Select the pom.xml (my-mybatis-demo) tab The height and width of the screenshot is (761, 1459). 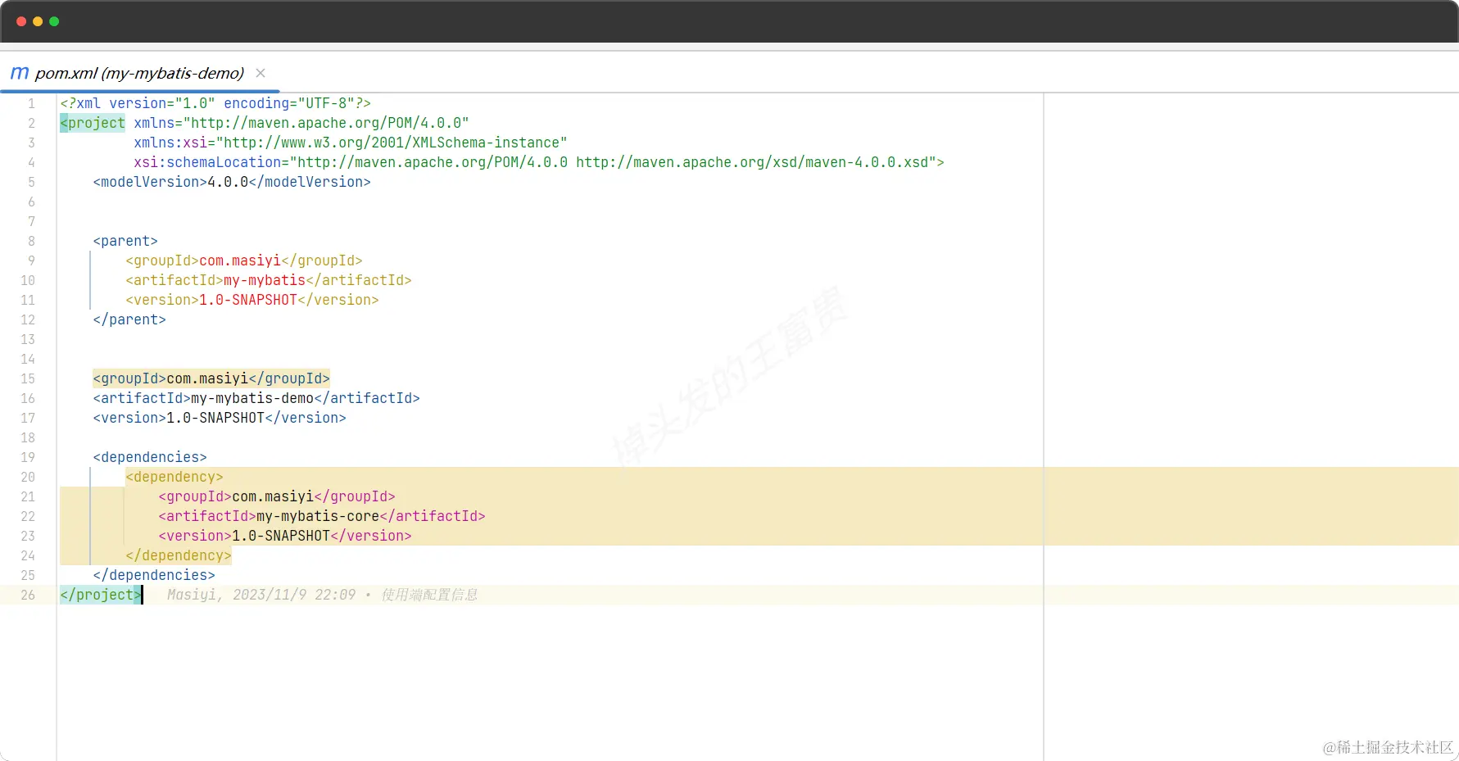pos(139,73)
